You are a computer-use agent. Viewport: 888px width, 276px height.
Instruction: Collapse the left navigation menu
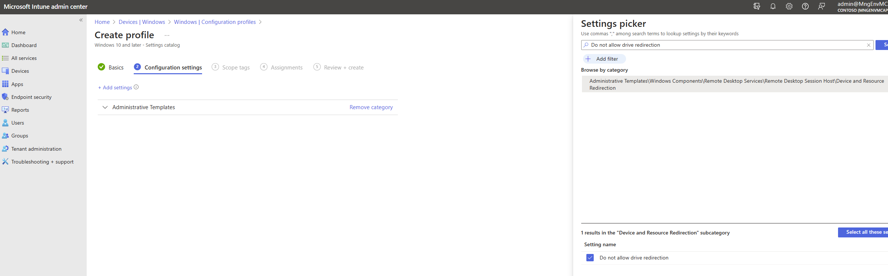coord(81,20)
